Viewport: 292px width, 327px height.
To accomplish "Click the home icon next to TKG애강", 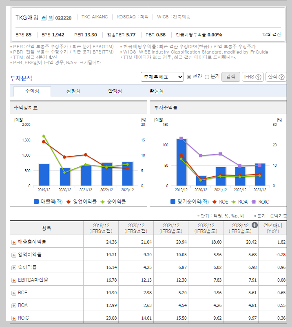I will tap(44, 18).
